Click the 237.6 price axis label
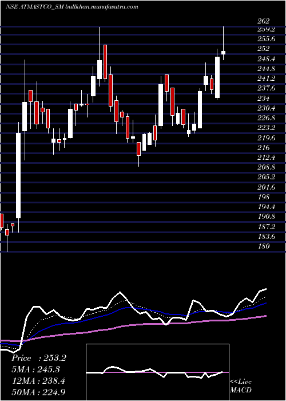 point(267,88)
